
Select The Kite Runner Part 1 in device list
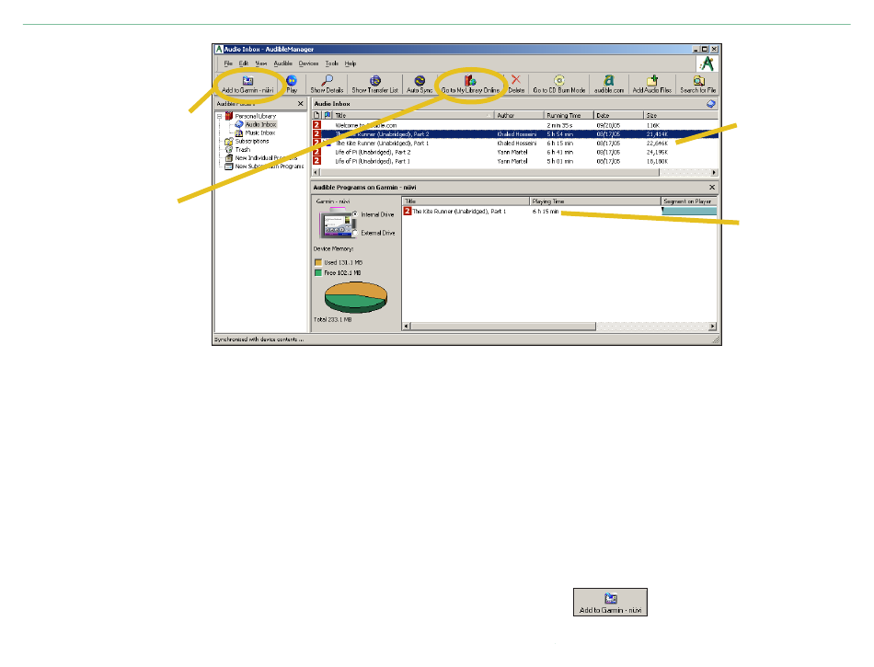click(x=559, y=212)
